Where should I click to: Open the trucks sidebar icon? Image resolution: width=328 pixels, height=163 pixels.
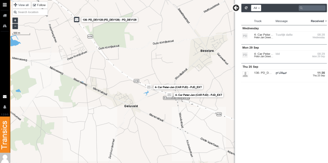pyautogui.click(x=5, y=16)
